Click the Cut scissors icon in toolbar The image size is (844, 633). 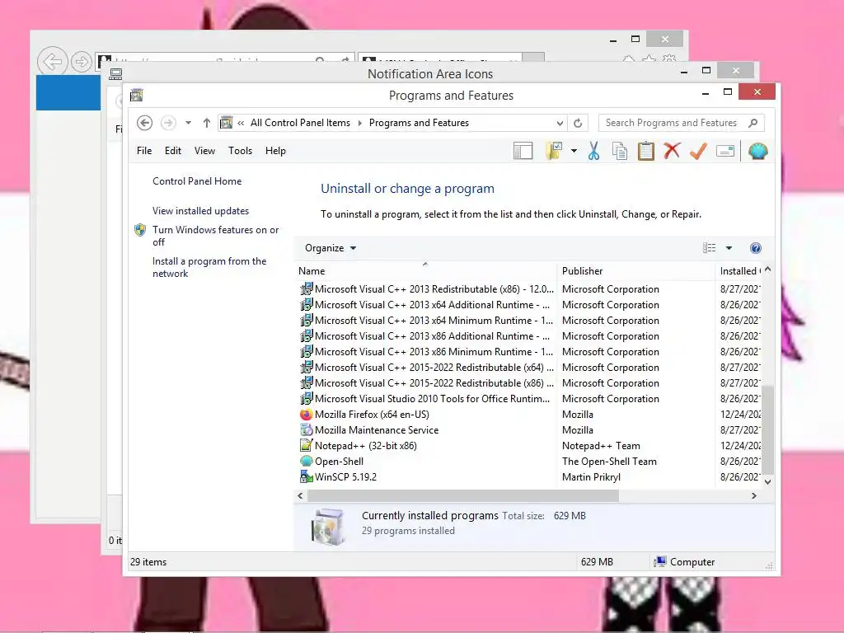point(593,152)
